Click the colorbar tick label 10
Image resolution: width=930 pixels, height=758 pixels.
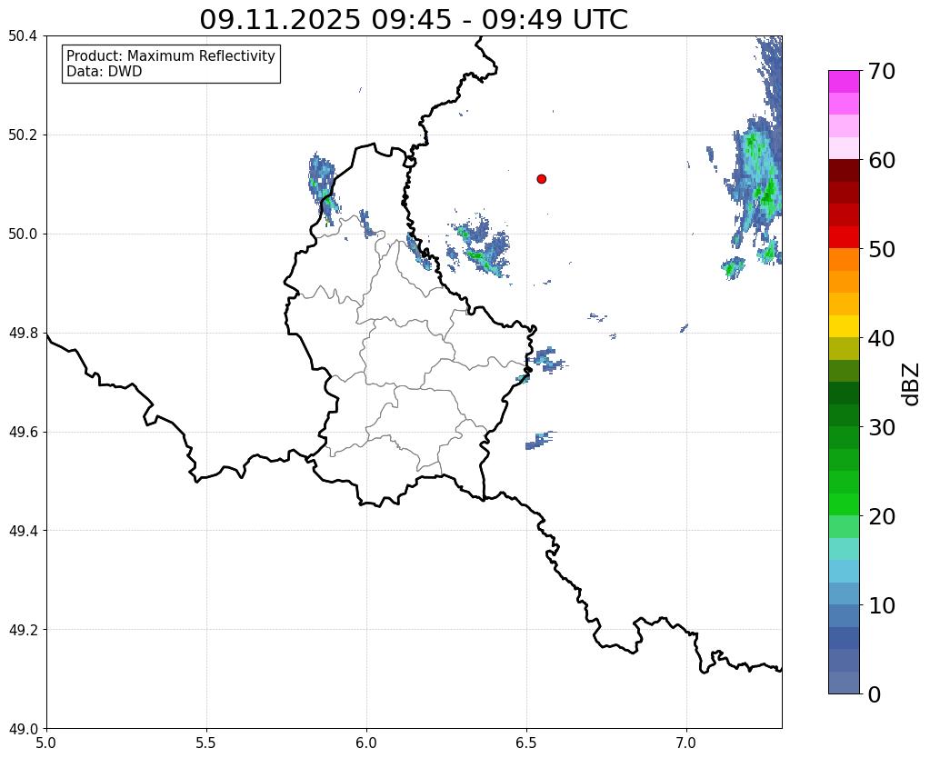(882, 605)
